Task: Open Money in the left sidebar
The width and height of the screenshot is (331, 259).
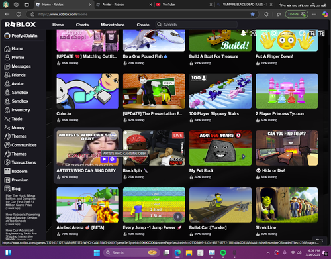Action: (x=15, y=128)
